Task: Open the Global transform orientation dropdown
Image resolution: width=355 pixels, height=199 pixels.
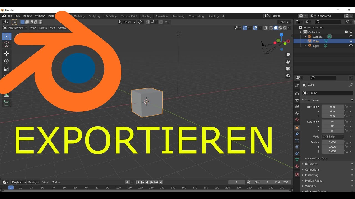Action: tap(127, 22)
